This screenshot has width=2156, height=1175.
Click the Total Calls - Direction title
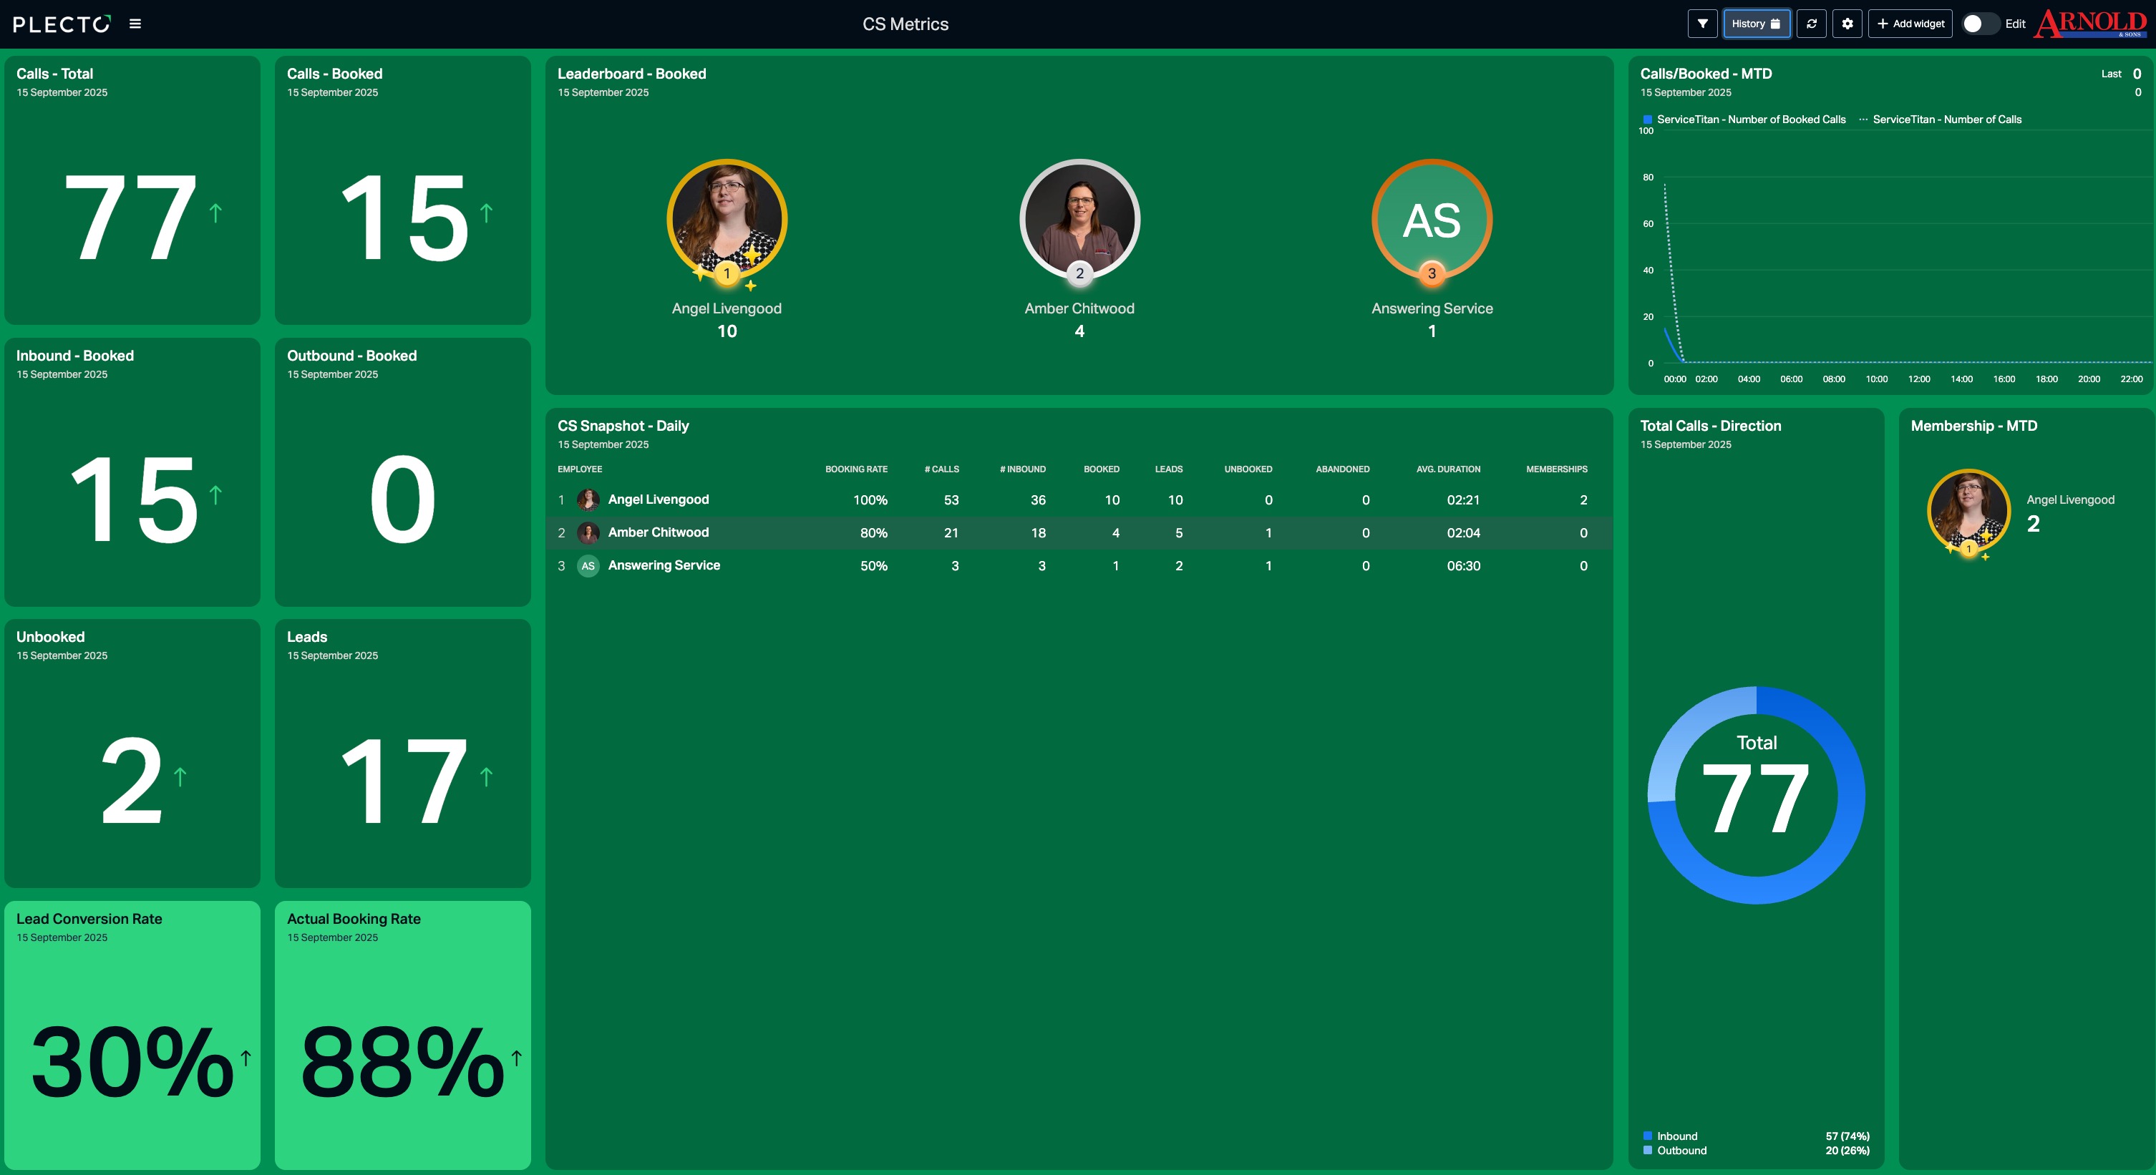point(1711,426)
